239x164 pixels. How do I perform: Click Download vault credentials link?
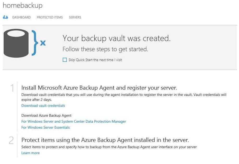coord(43,106)
